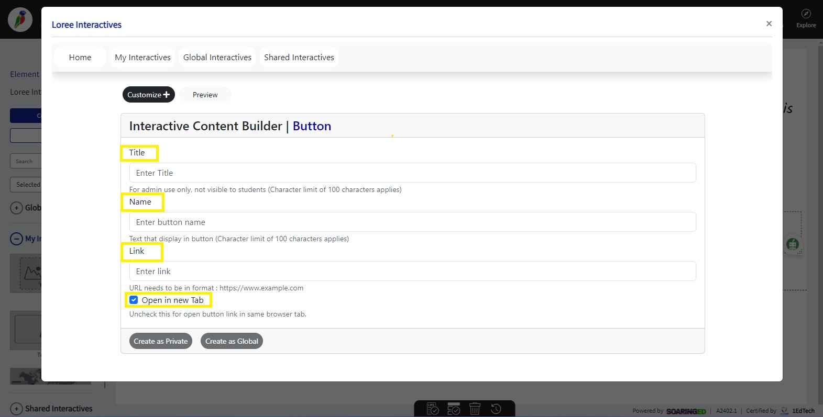
Task: Open the history clock icon in bottom toolbar
Action: [496, 409]
